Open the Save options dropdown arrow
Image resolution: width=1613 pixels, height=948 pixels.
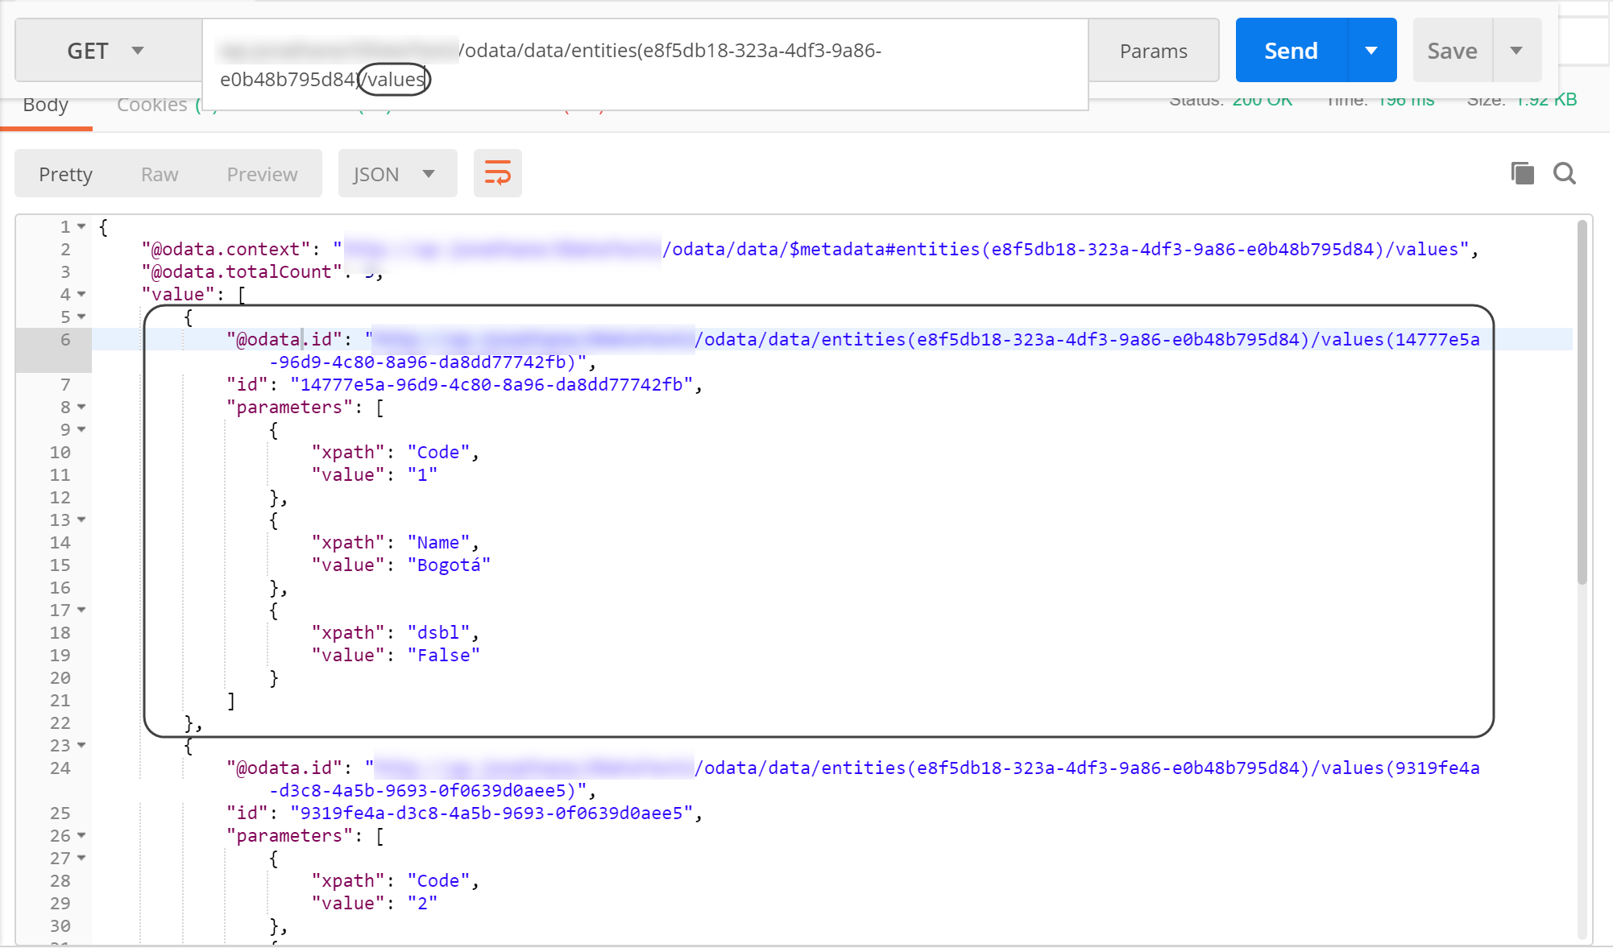(x=1516, y=51)
